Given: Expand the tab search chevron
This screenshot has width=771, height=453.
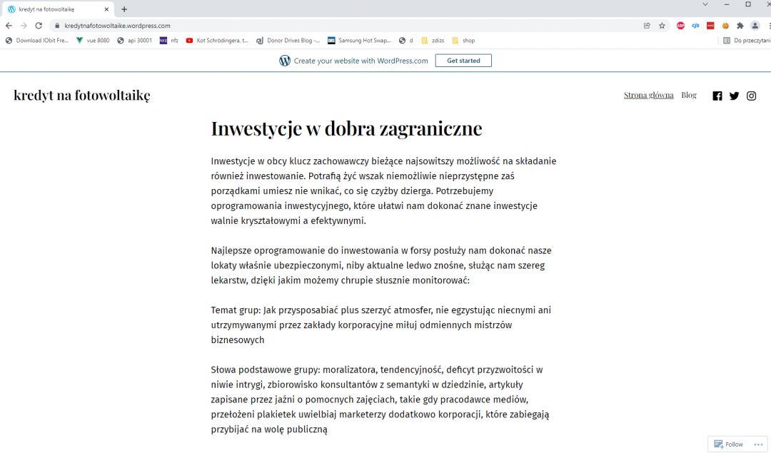Looking at the screenshot, I should 705,4.
